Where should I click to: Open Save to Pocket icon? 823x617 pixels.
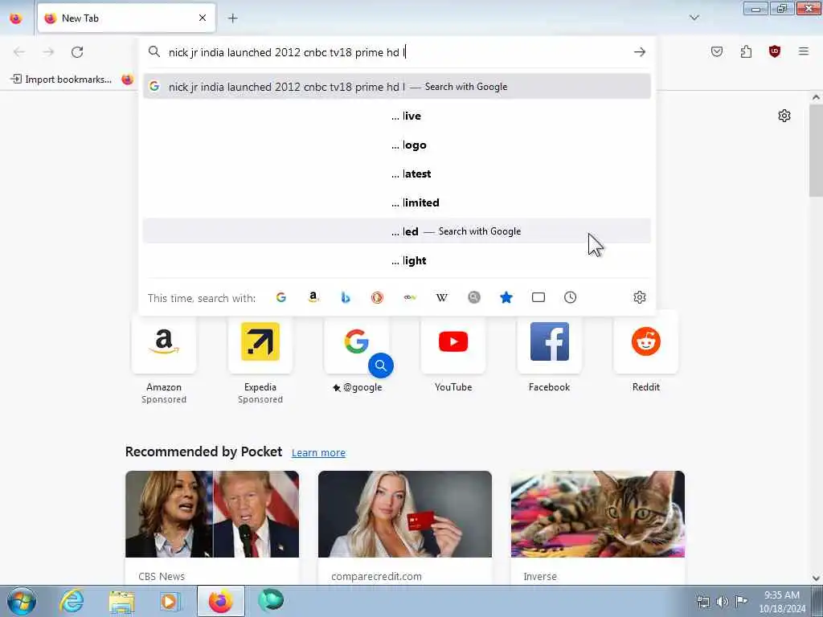pyautogui.click(x=717, y=51)
